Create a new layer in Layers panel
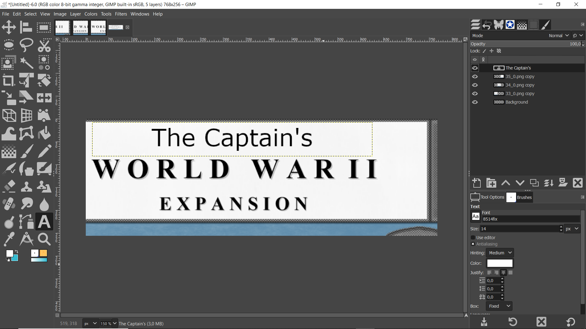The height and width of the screenshot is (329, 586). point(476,183)
